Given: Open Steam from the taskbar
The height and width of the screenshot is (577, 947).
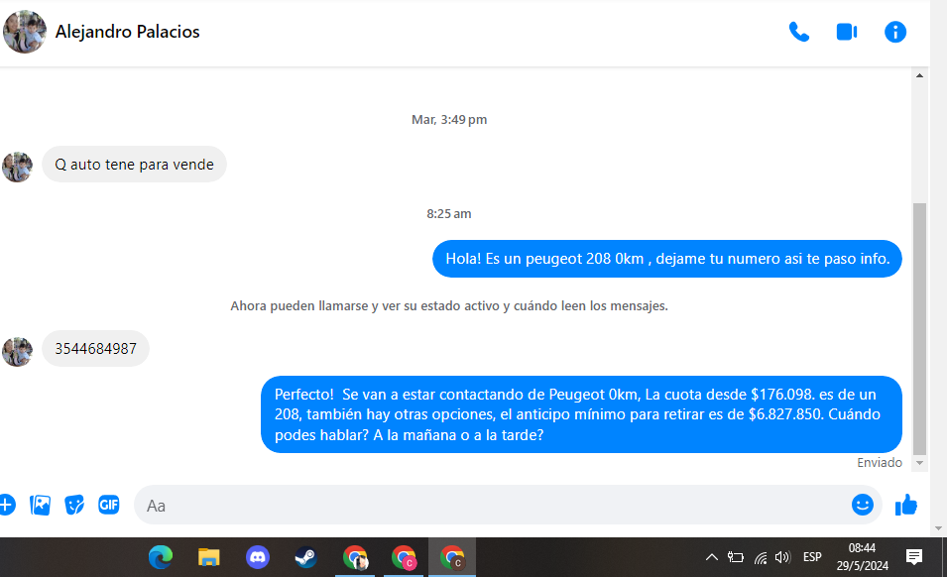Looking at the screenshot, I should tap(305, 557).
